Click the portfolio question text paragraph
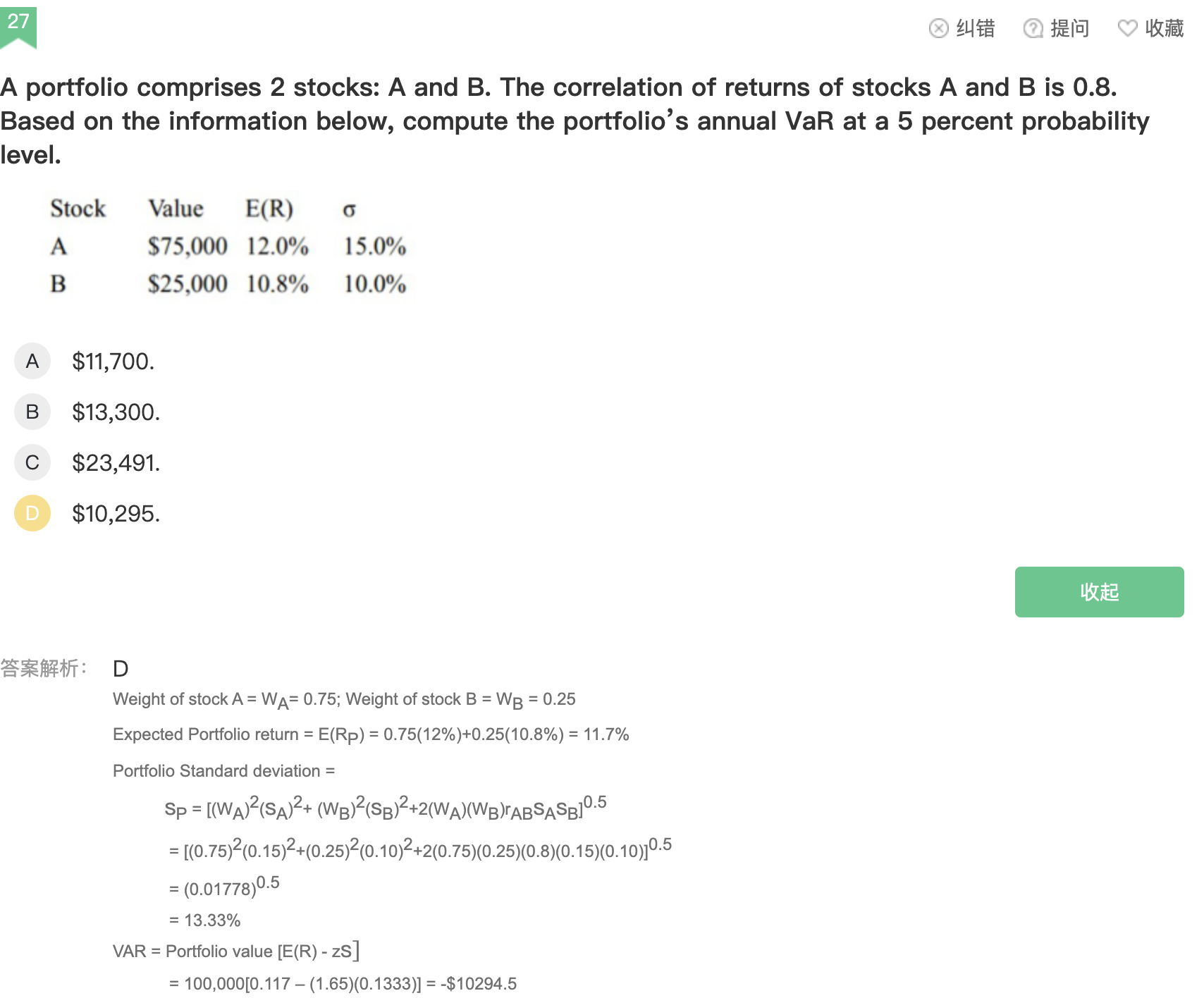1204x998 pixels. 575,121
